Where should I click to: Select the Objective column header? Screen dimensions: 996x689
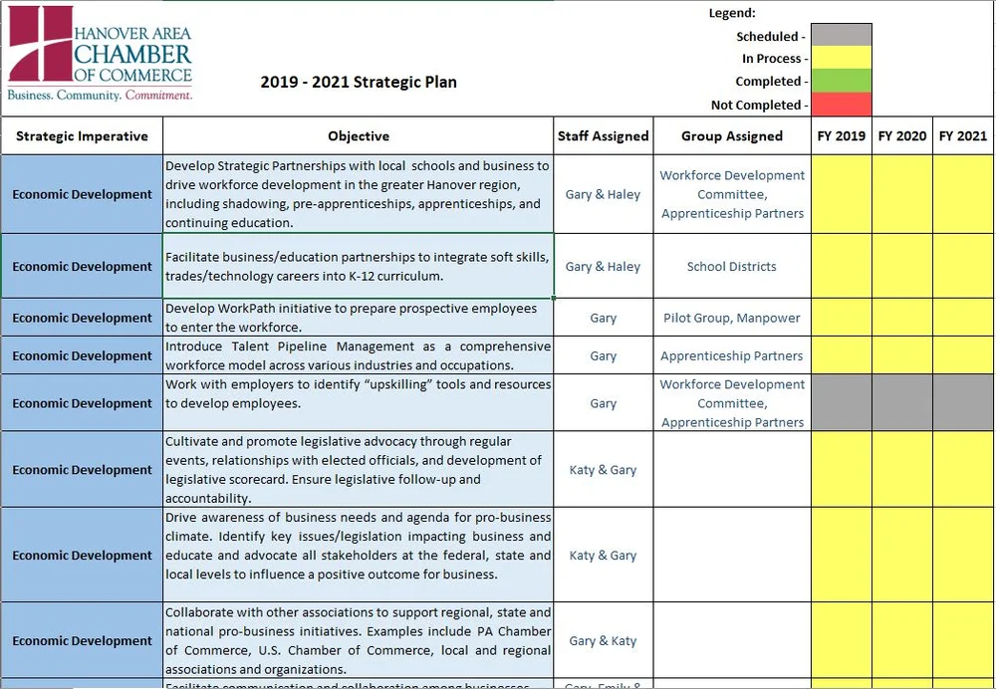[x=359, y=135]
